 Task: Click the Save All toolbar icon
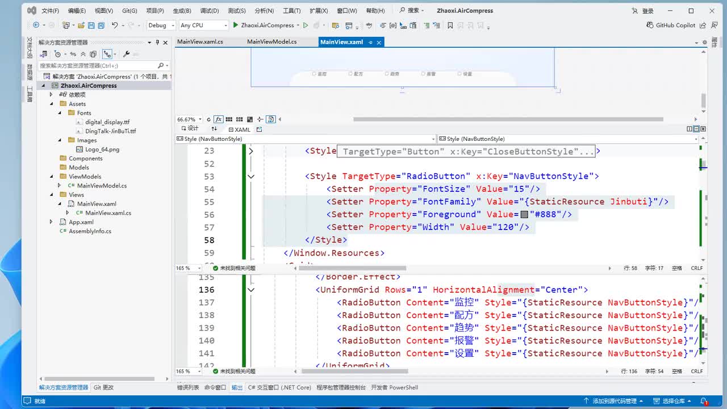click(101, 25)
